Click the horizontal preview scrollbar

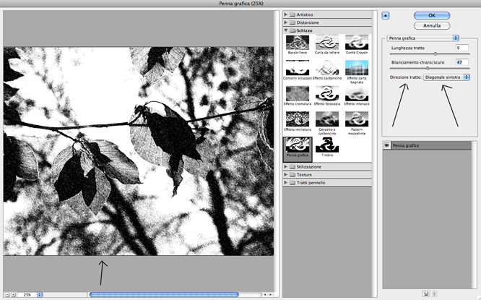point(164,294)
